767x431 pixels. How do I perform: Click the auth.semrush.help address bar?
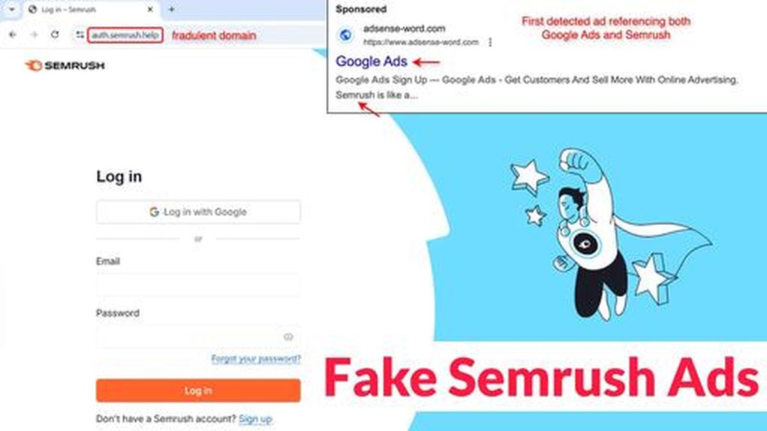pyautogui.click(x=125, y=35)
